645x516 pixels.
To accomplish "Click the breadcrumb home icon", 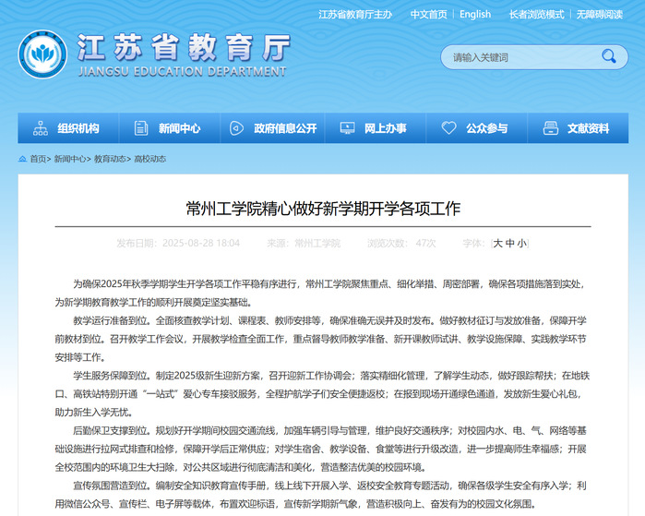I will pos(22,160).
